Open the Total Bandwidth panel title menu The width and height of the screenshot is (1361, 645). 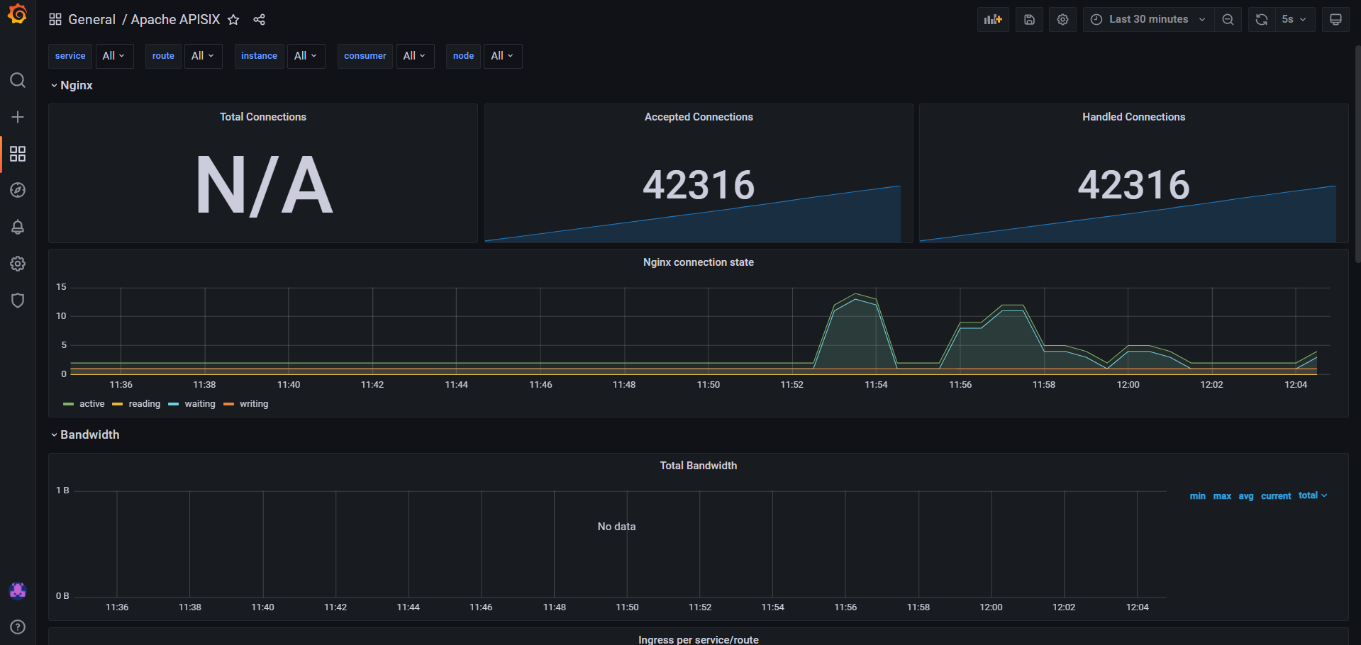[699, 466]
